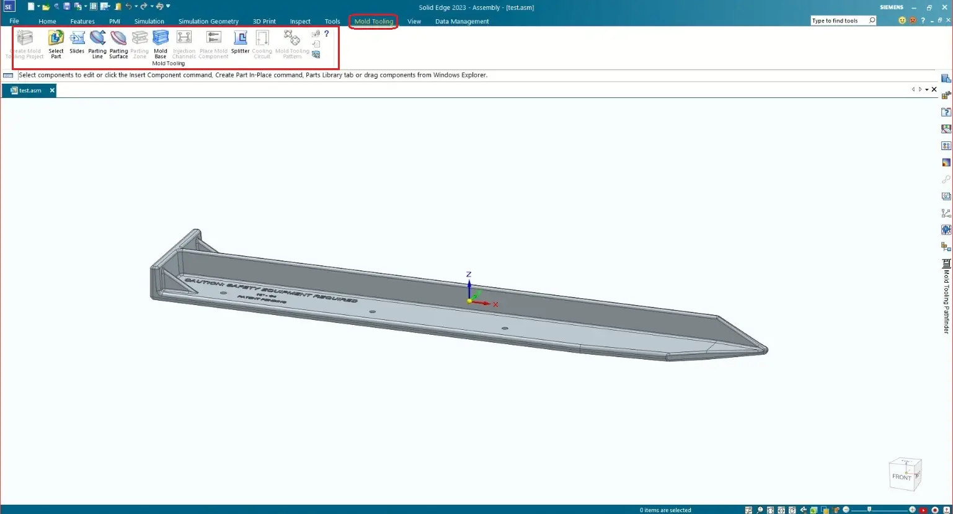Screen dimensions: 953x514
Task: Open Help from the title bar question mark
Action: click(x=923, y=20)
